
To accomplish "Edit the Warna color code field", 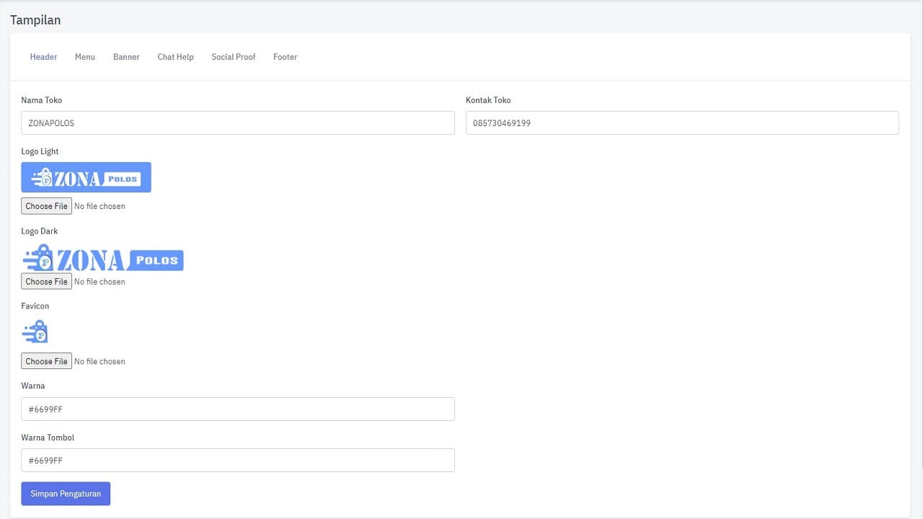I will tap(238, 409).
